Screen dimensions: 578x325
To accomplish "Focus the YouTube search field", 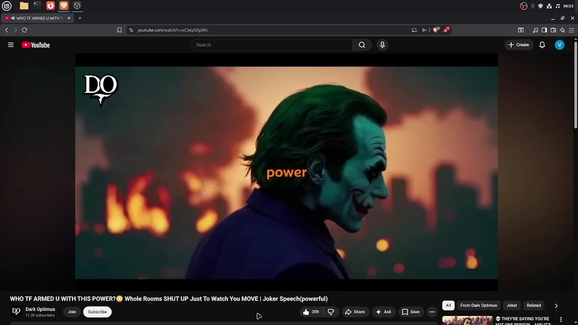I will click(x=272, y=45).
